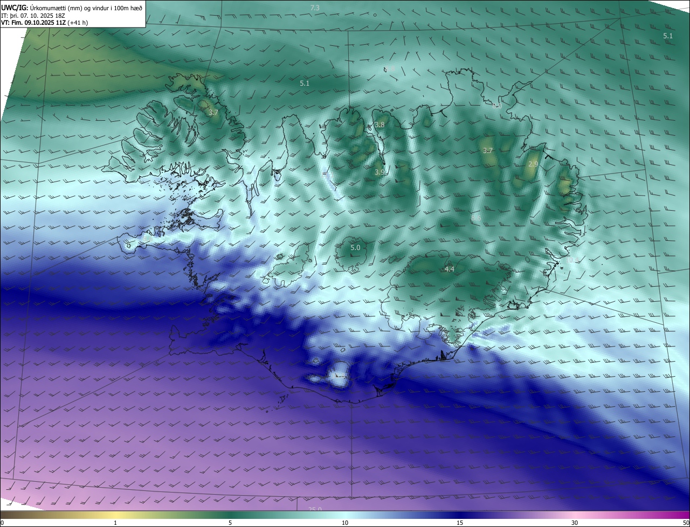
Task: Click the 0 tick label on colour scale
Action: point(2,523)
